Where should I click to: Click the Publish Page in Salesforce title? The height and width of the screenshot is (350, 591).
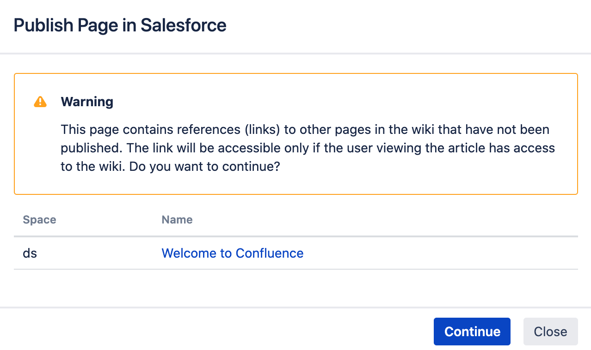pos(120,25)
